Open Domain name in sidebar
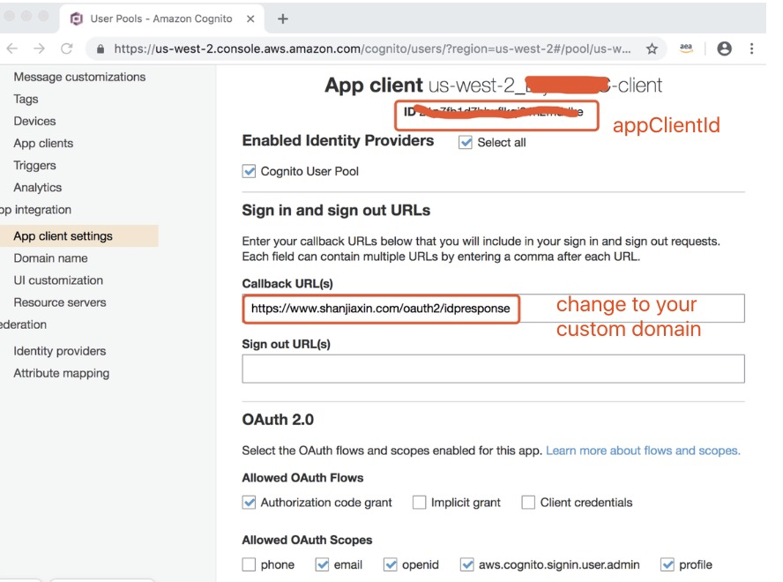The image size is (783, 582). (50, 258)
